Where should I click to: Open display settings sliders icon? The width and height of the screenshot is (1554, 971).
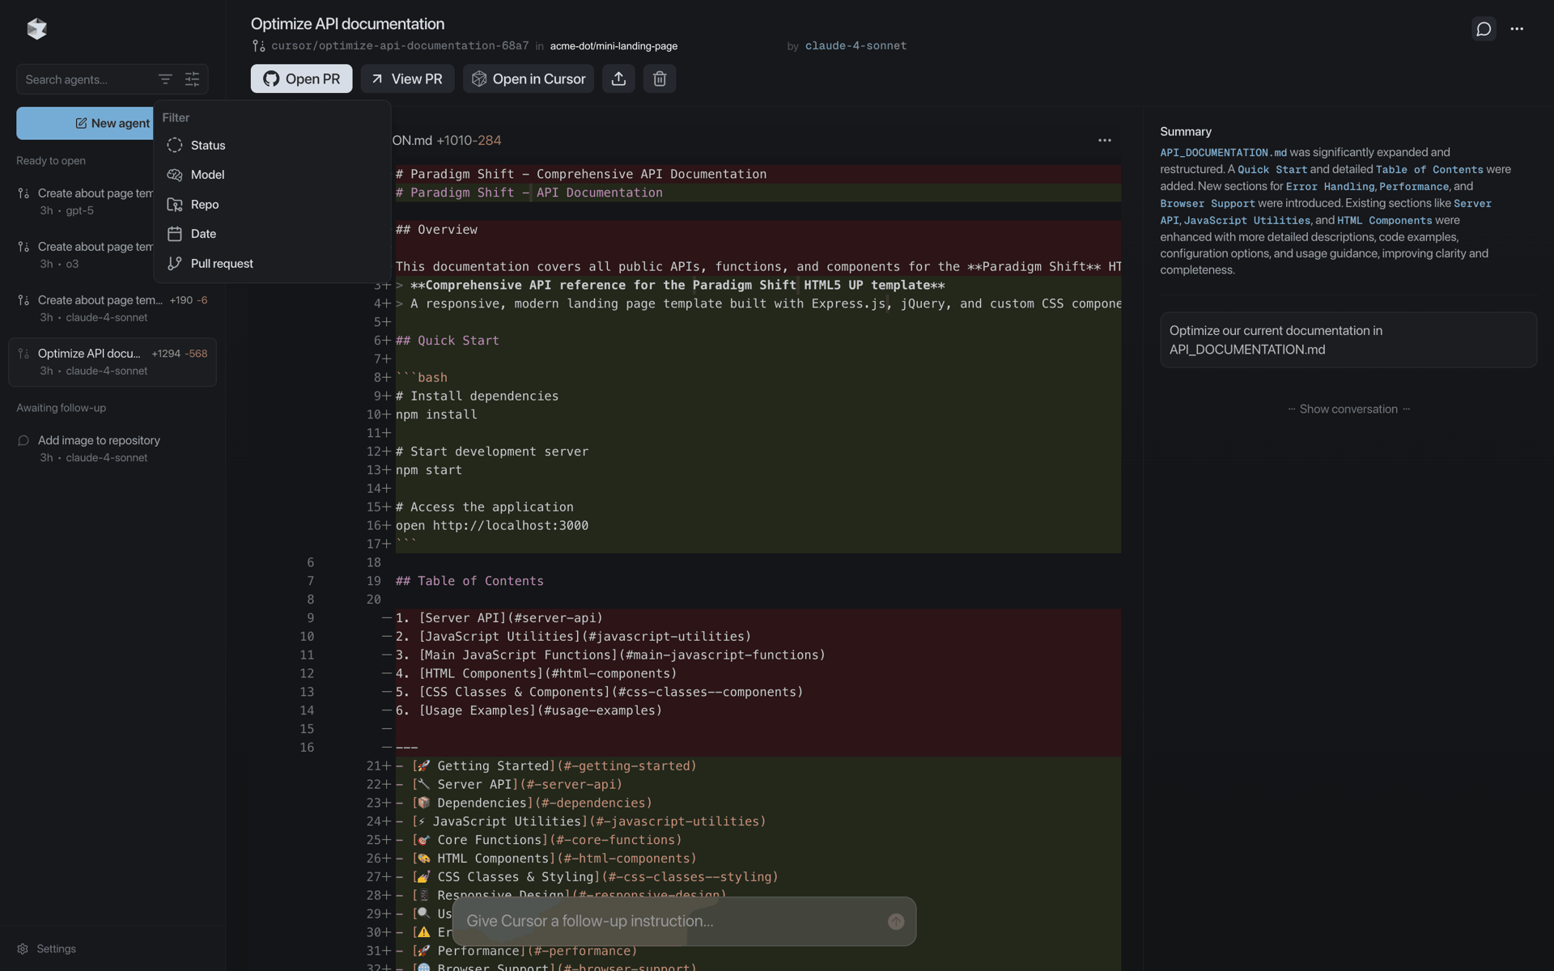(x=192, y=79)
